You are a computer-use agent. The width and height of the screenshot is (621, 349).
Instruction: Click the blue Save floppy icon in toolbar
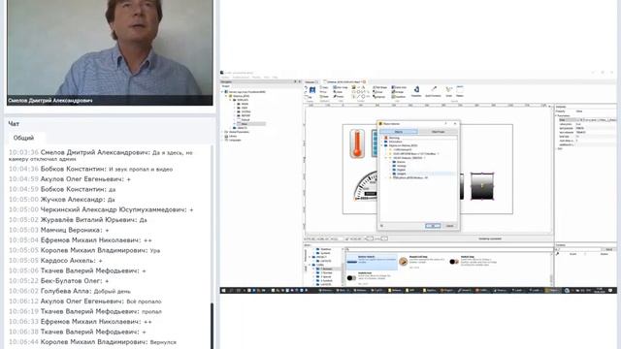[x=312, y=90]
